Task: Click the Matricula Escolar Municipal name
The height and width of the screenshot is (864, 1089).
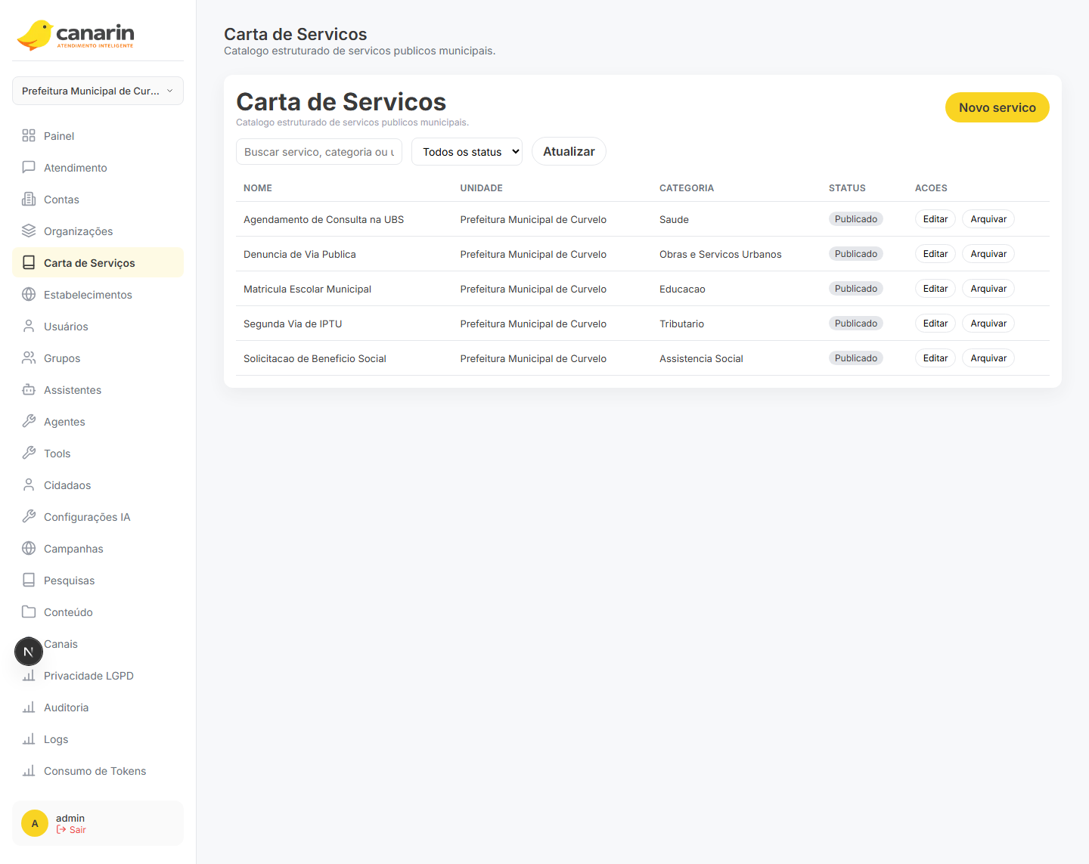Action: tap(307, 290)
